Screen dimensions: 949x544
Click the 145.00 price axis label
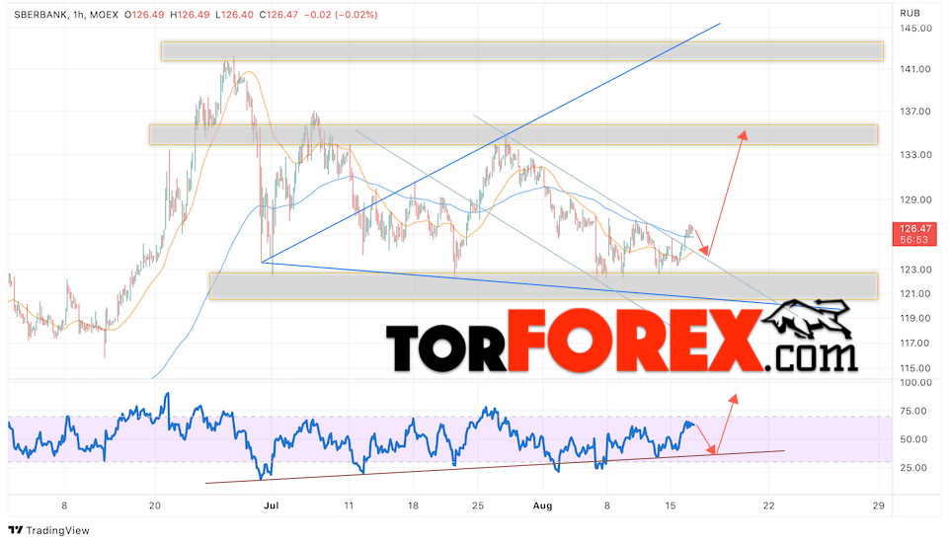[915, 28]
